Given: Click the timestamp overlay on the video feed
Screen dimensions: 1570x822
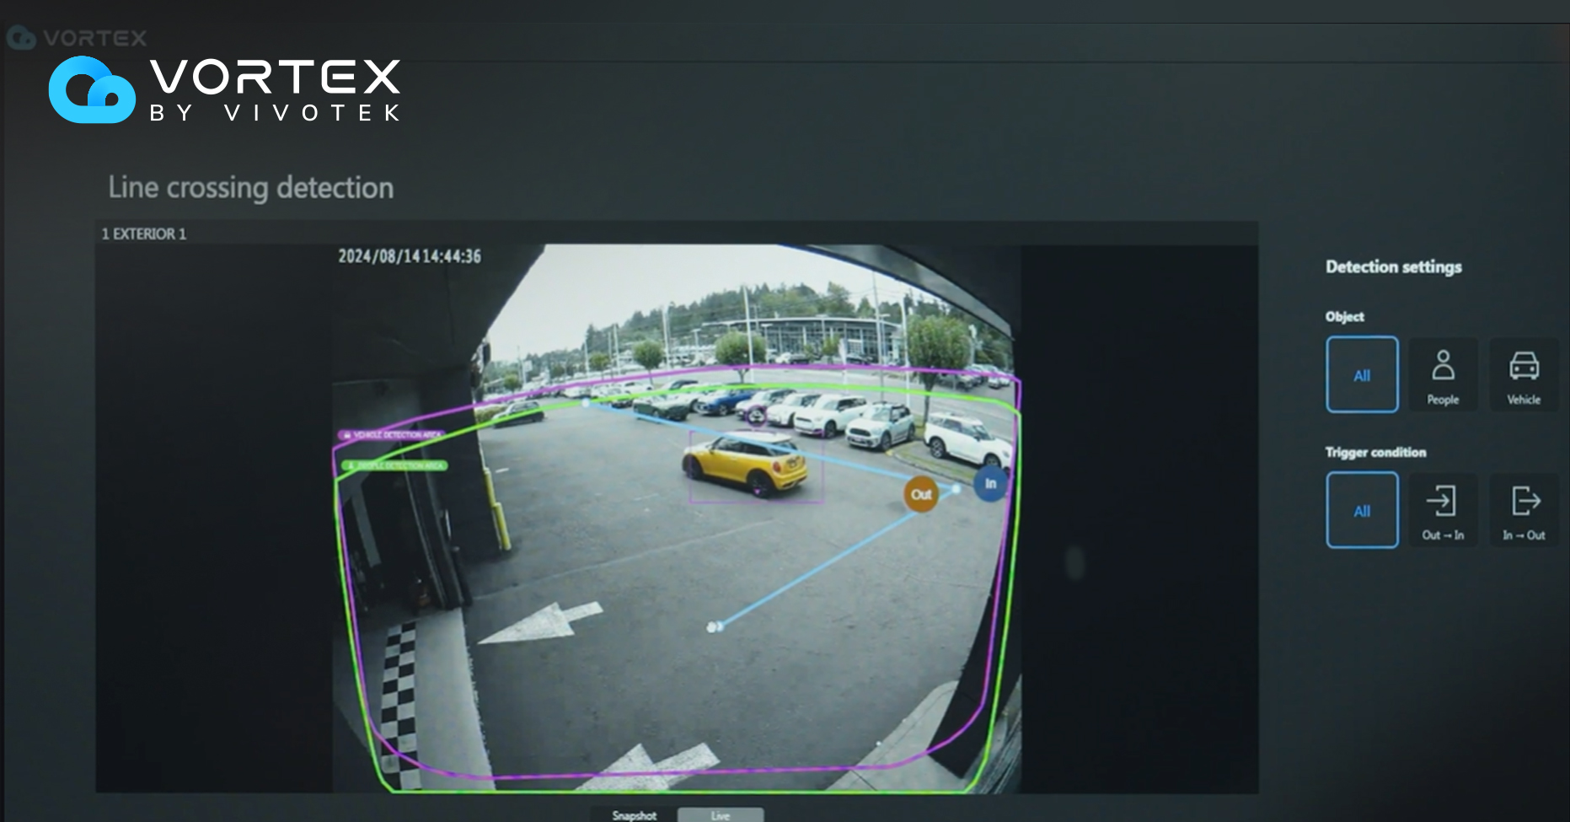Looking at the screenshot, I should [408, 255].
